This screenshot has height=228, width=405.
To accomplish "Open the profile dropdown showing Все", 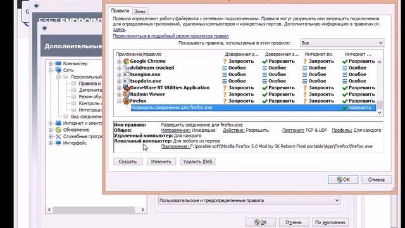I will click(x=342, y=43).
